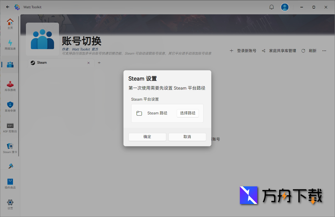Click 选择路径 to choose Steam path
The image size is (335, 217).
(188, 113)
